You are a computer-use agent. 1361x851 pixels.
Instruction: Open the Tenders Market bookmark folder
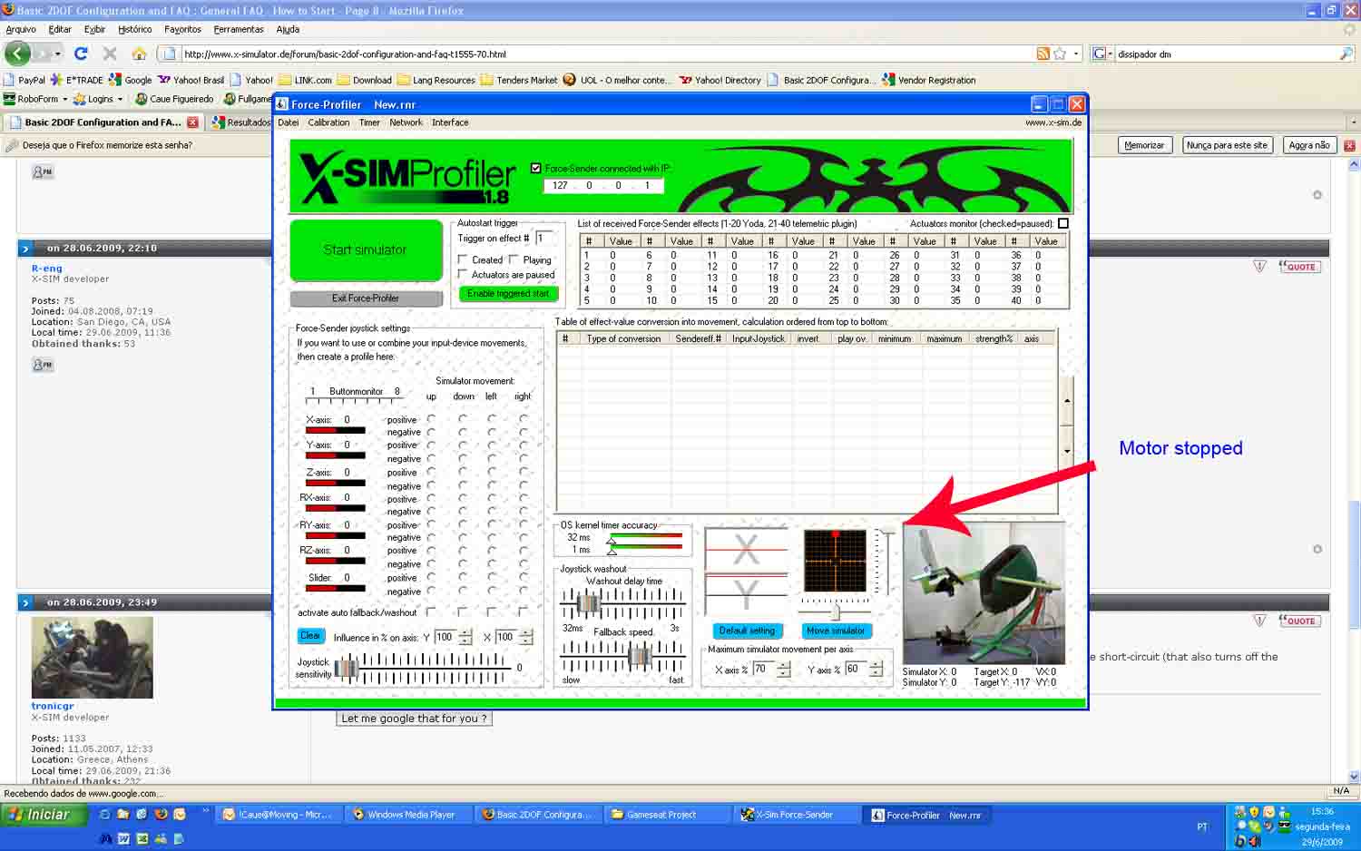tap(519, 80)
